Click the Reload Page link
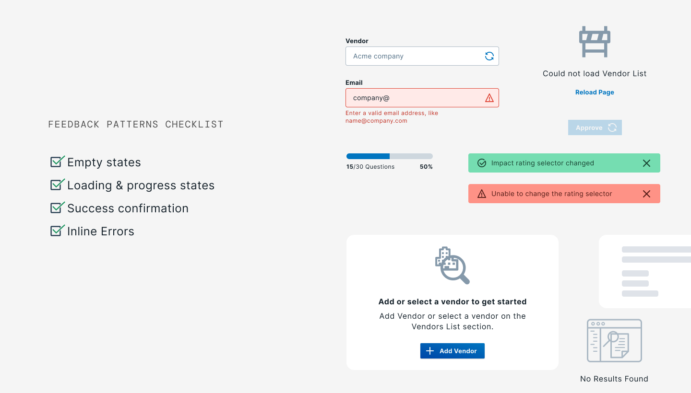 [x=595, y=92]
